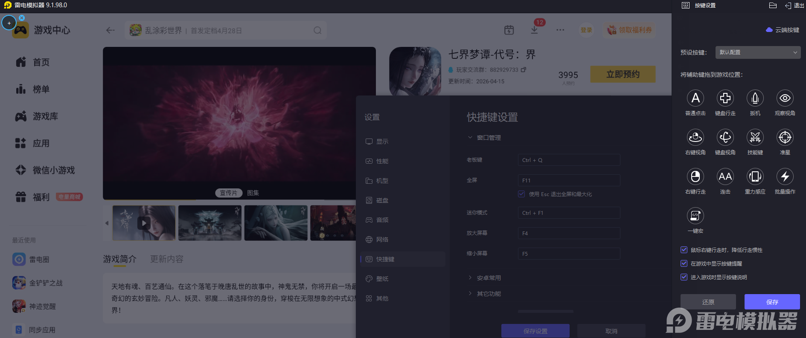Toggle 鼠标右键行走时降低行走惯性 checkbox
This screenshot has height=338, width=806.
click(x=684, y=250)
